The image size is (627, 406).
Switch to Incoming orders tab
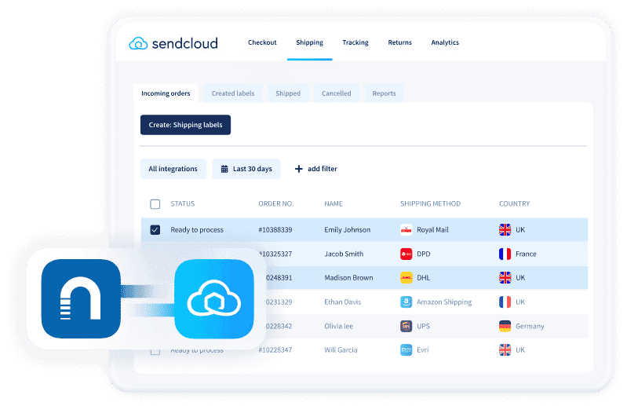pos(166,93)
